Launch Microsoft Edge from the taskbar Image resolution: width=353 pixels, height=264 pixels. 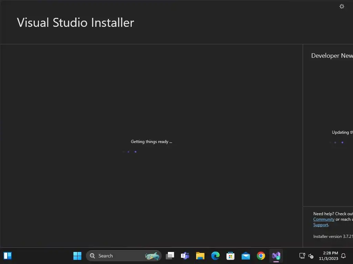[x=215, y=256]
